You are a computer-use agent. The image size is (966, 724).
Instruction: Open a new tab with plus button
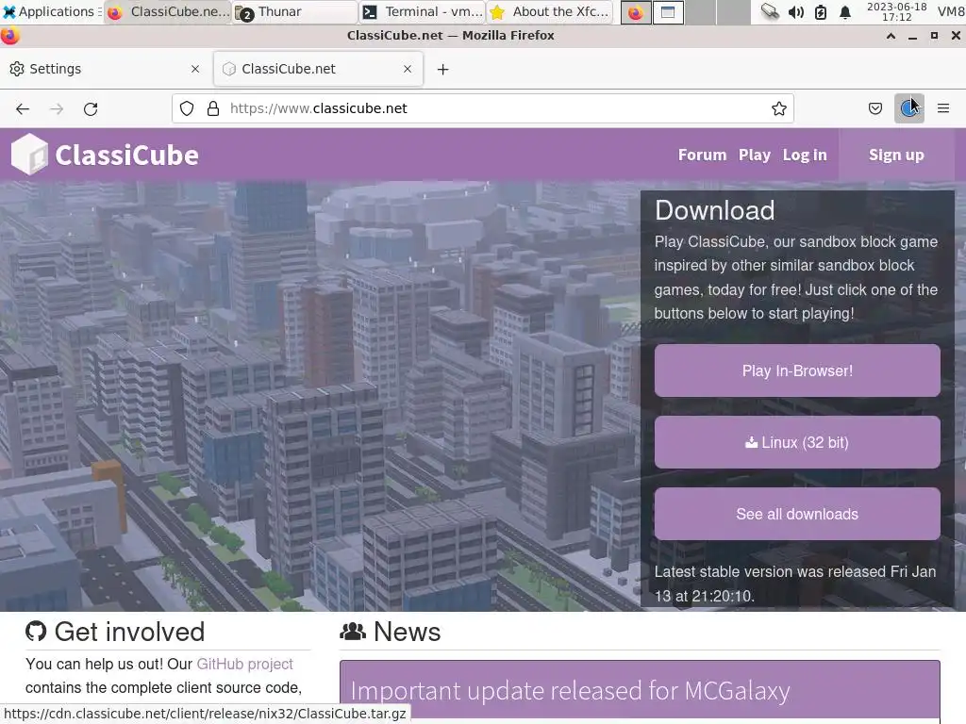(x=443, y=70)
